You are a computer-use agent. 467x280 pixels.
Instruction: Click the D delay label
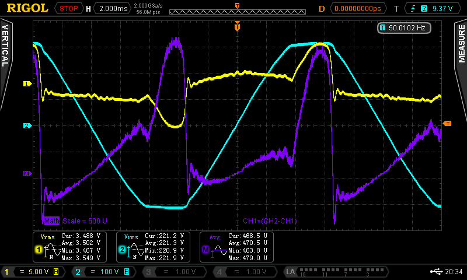(x=322, y=9)
